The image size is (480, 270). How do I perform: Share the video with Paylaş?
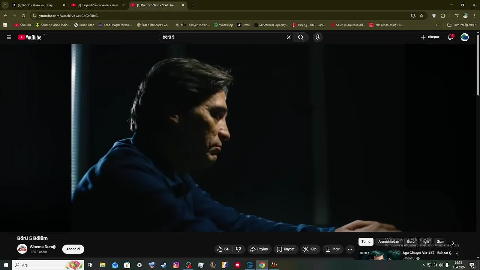tap(259, 249)
